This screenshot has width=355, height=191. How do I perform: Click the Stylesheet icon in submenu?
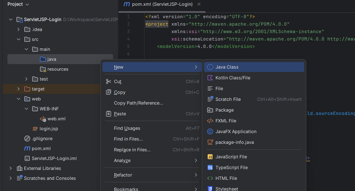click(x=210, y=189)
